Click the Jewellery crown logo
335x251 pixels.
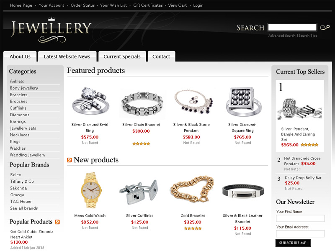tap(51, 30)
